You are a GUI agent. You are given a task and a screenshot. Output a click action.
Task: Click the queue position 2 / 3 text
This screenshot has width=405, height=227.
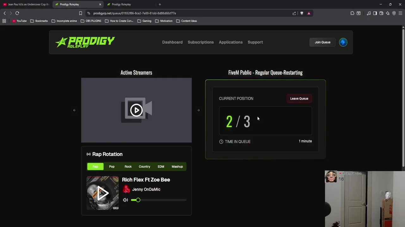tap(238, 122)
